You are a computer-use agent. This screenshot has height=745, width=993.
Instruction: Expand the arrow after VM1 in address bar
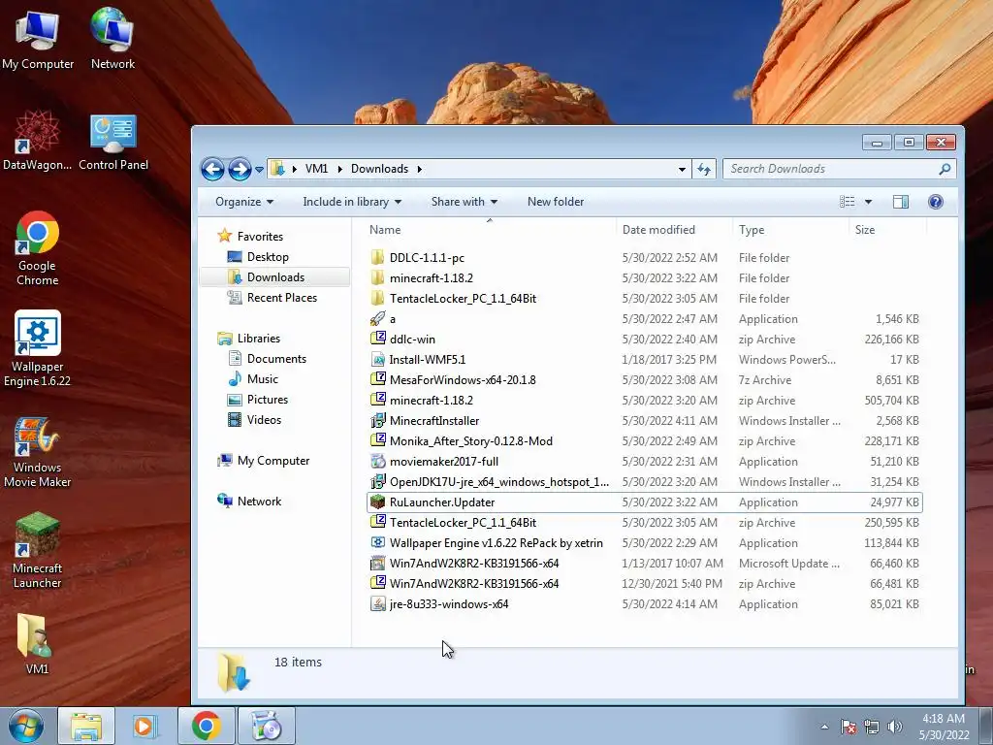pos(340,169)
